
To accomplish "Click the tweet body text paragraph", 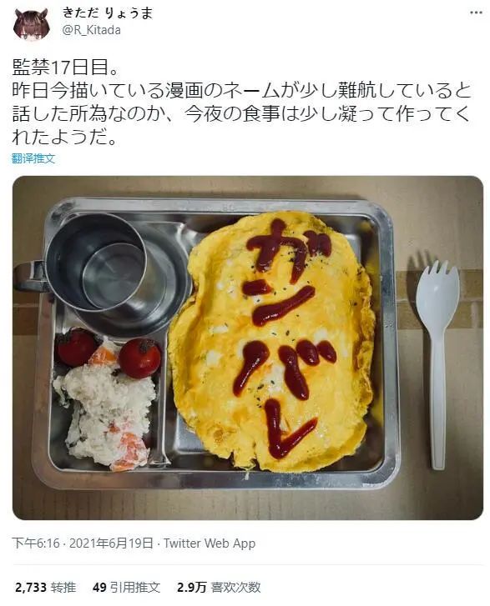I will (x=241, y=103).
